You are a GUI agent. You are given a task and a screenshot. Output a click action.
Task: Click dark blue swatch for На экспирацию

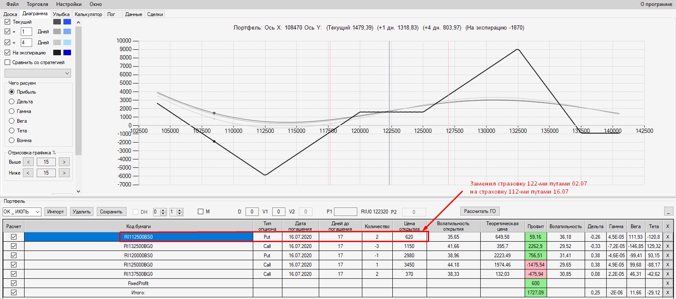coord(67,53)
